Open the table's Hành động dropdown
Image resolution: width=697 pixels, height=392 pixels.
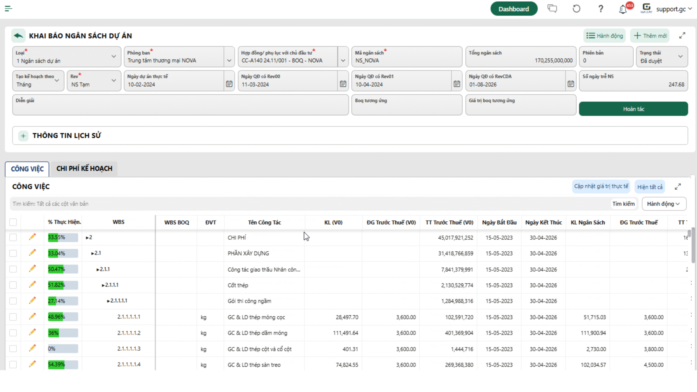[664, 204]
